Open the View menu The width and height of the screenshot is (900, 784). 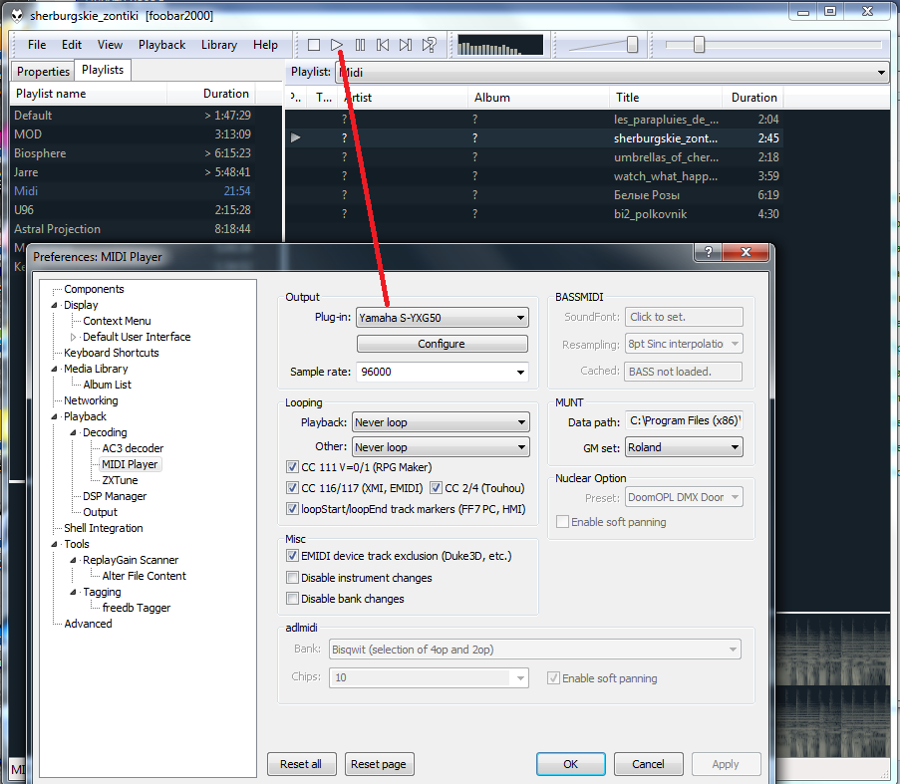110,45
